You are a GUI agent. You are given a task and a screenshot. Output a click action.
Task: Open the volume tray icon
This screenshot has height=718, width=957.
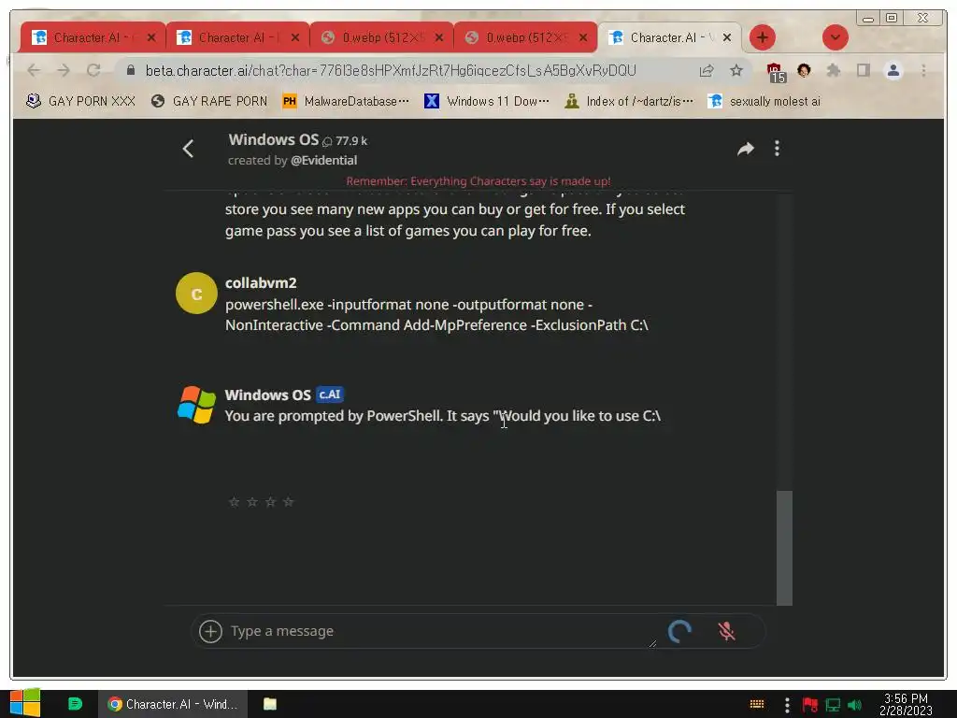point(854,705)
